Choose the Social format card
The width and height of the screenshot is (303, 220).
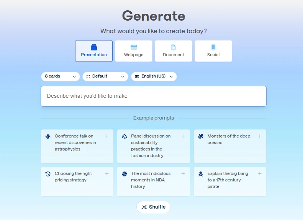213,51
